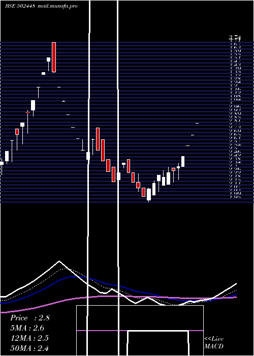Select the Price : 2.8 readout

click(x=29, y=318)
